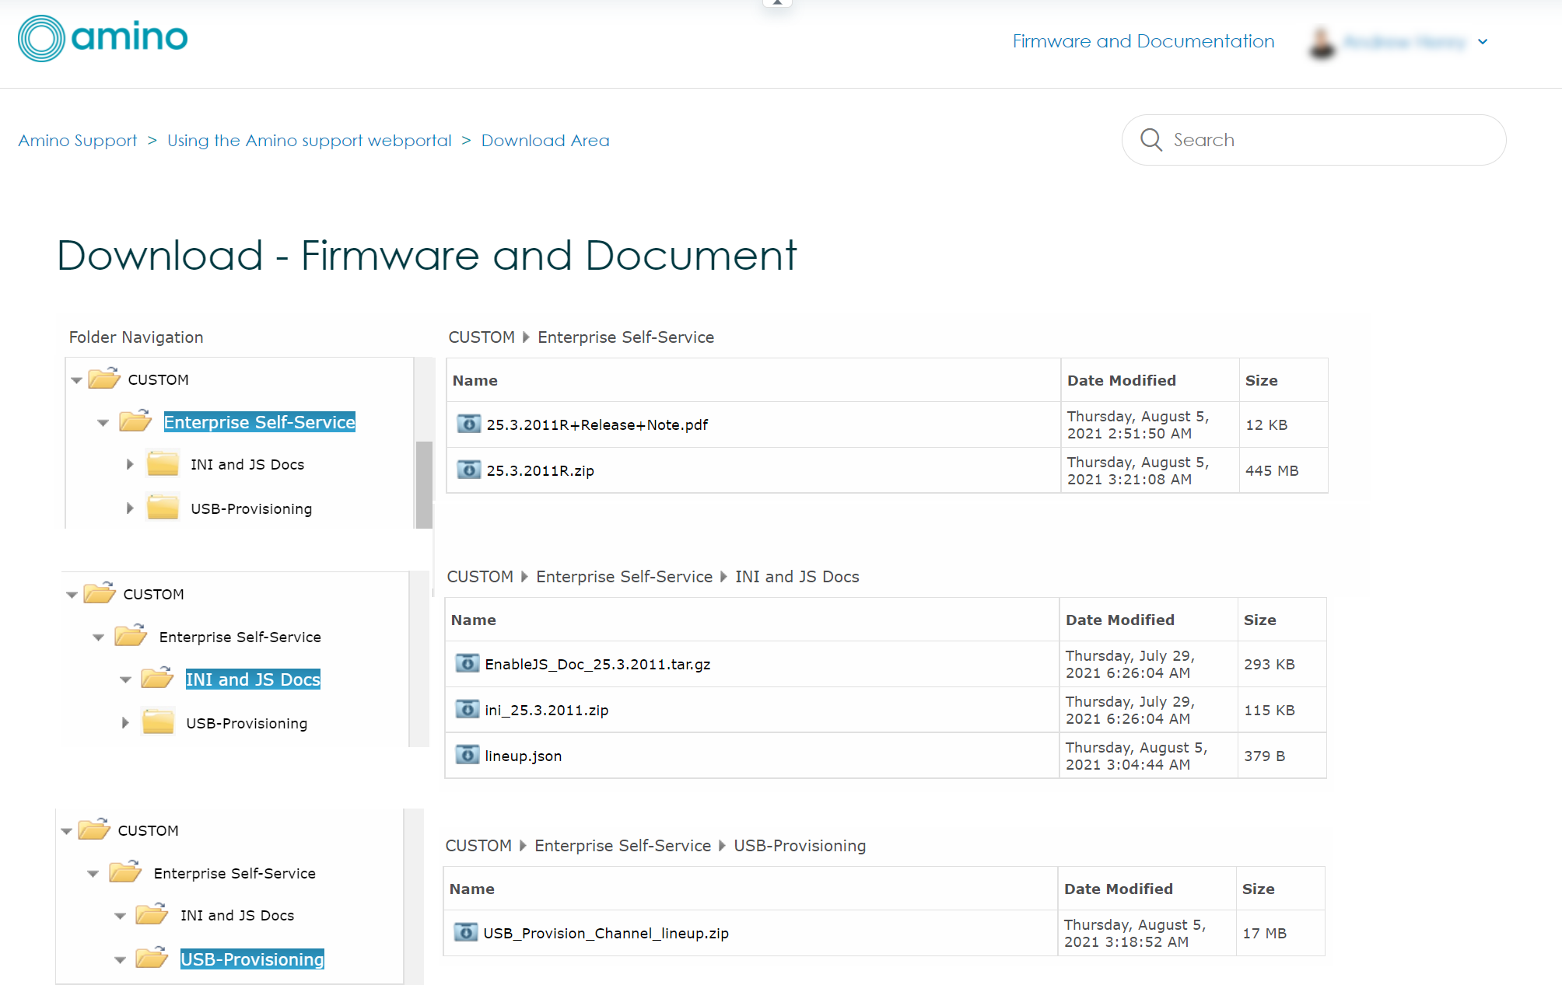
Task: Sort first table by Size header
Action: coord(1262,381)
